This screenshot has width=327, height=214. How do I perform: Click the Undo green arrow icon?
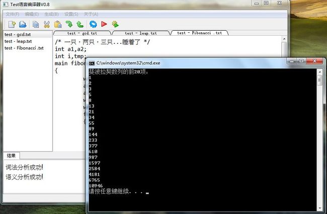pyautogui.click(x=80, y=25)
